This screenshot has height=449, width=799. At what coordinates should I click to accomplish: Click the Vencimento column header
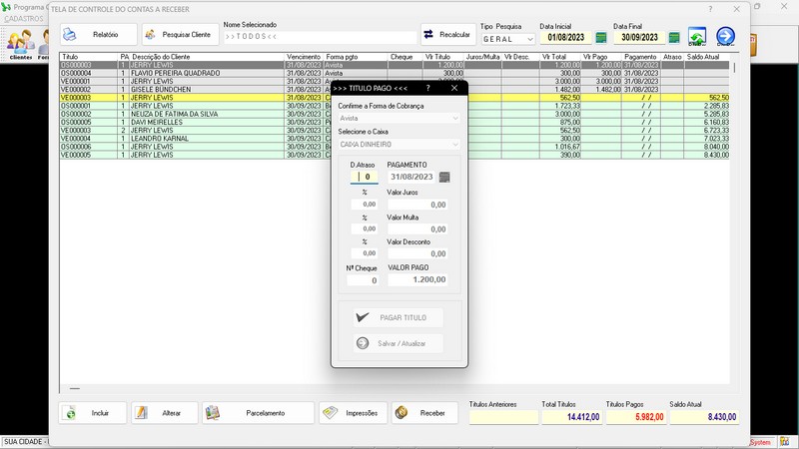click(x=304, y=57)
